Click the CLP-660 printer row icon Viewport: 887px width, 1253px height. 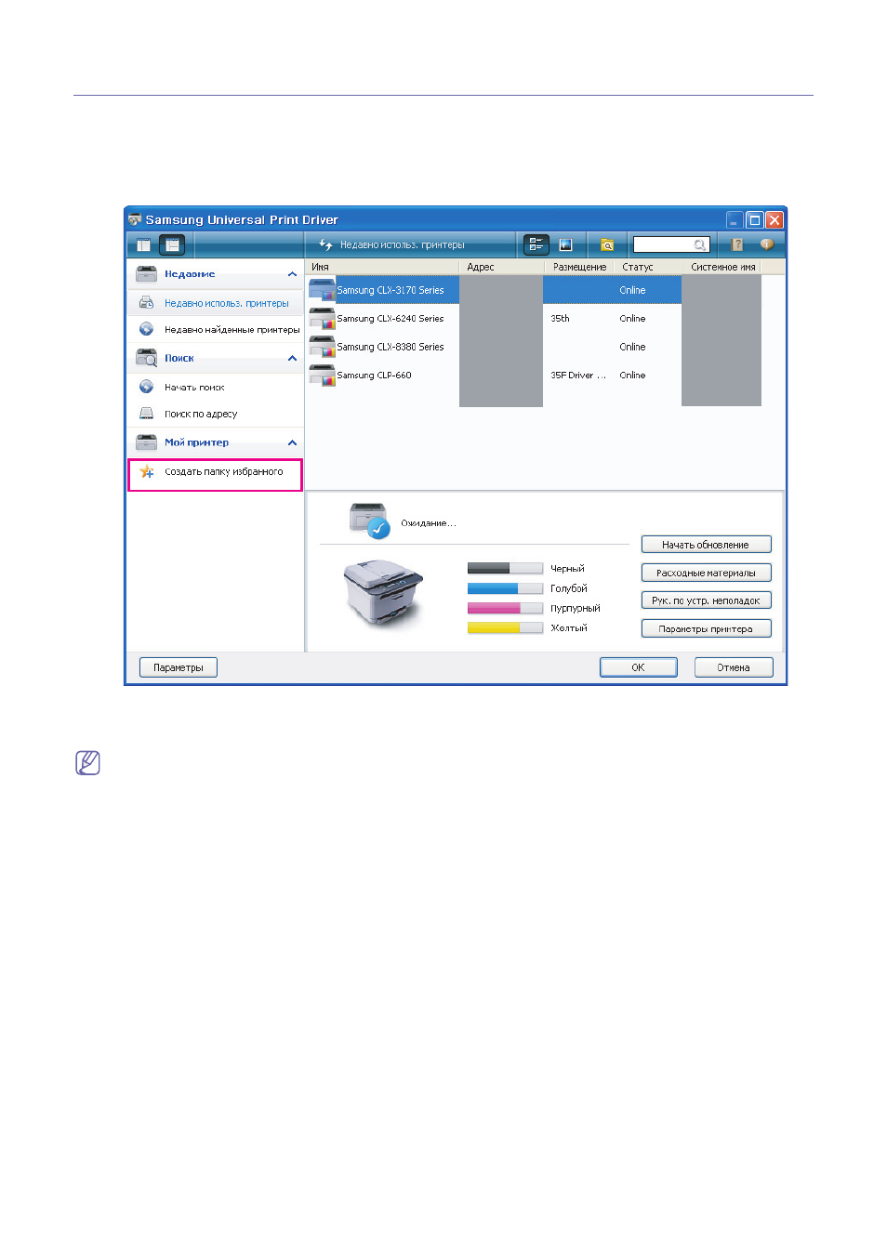tap(322, 376)
